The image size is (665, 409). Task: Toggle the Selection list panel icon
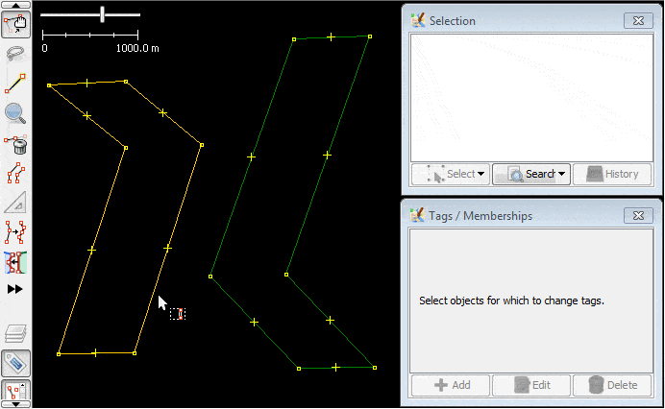click(x=15, y=390)
